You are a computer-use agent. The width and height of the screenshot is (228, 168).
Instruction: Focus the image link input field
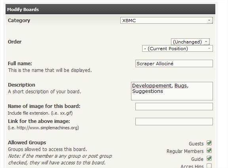click(174, 121)
